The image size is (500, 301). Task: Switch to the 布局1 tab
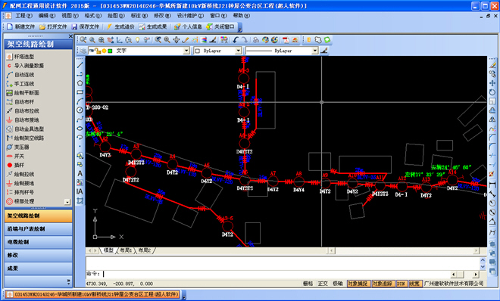[x=126, y=250]
